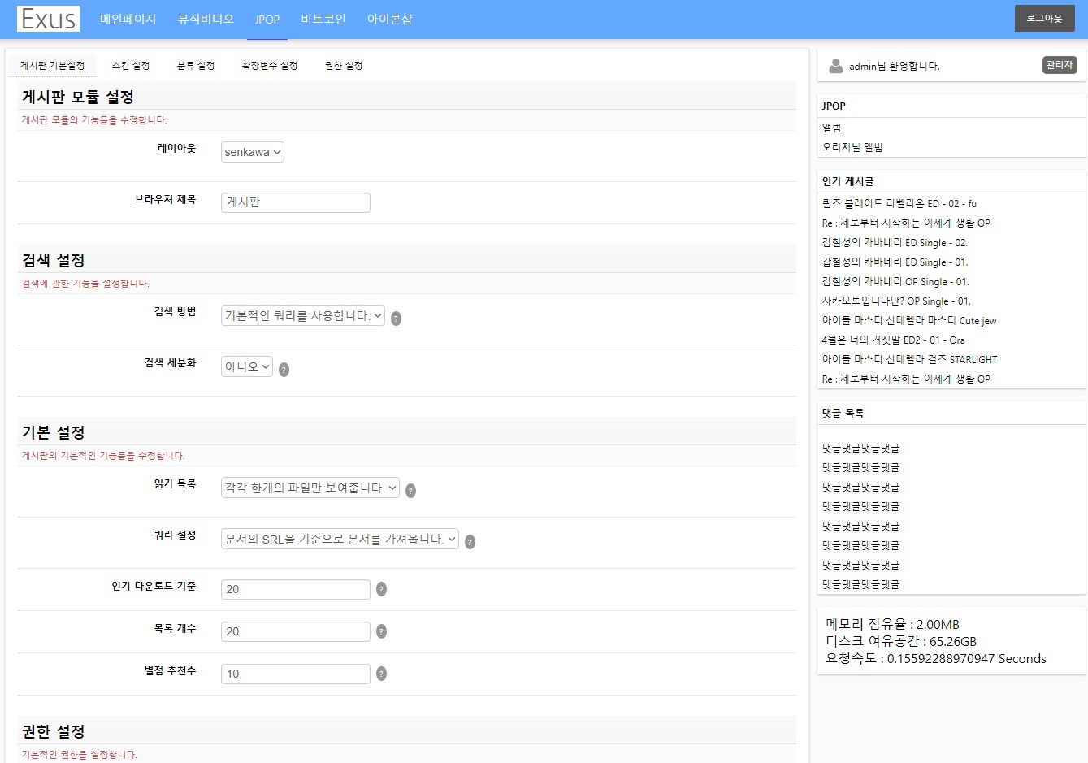Switch to 권한 설정 tab

coord(344,66)
